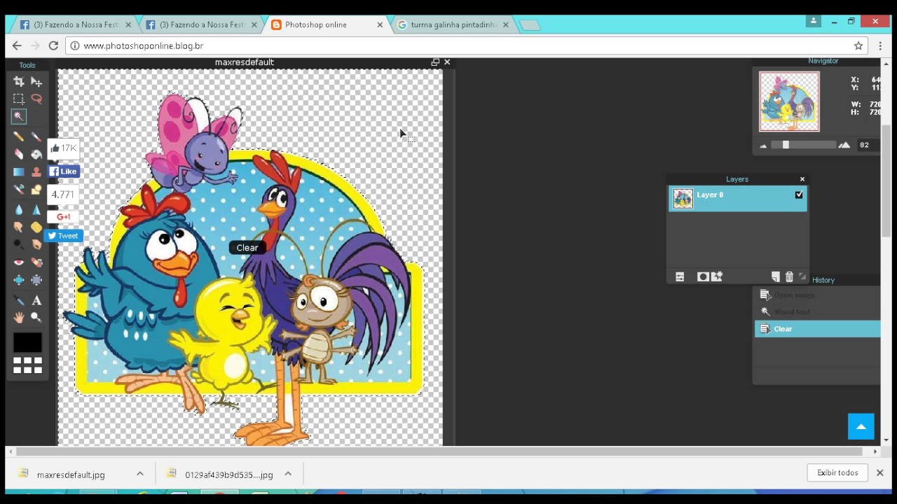This screenshot has width=897, height=504.
Task: Select the Zoom magnifier tool
Action: (36, 318)
